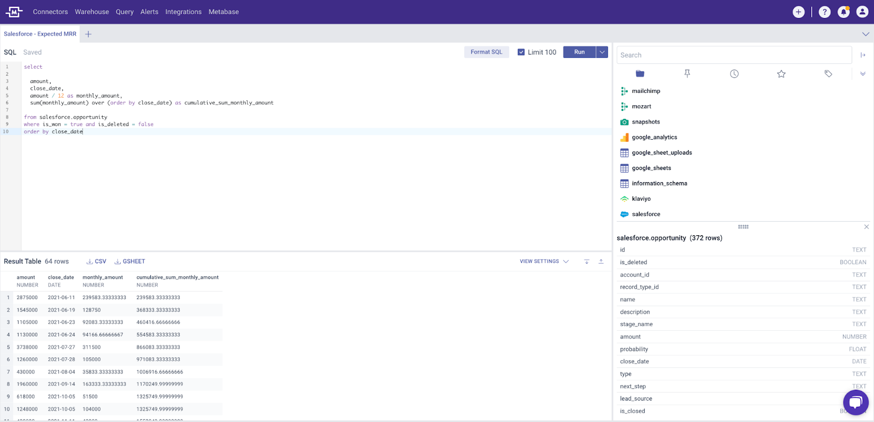Add a new query tab with plus icon

click(88, 34)
